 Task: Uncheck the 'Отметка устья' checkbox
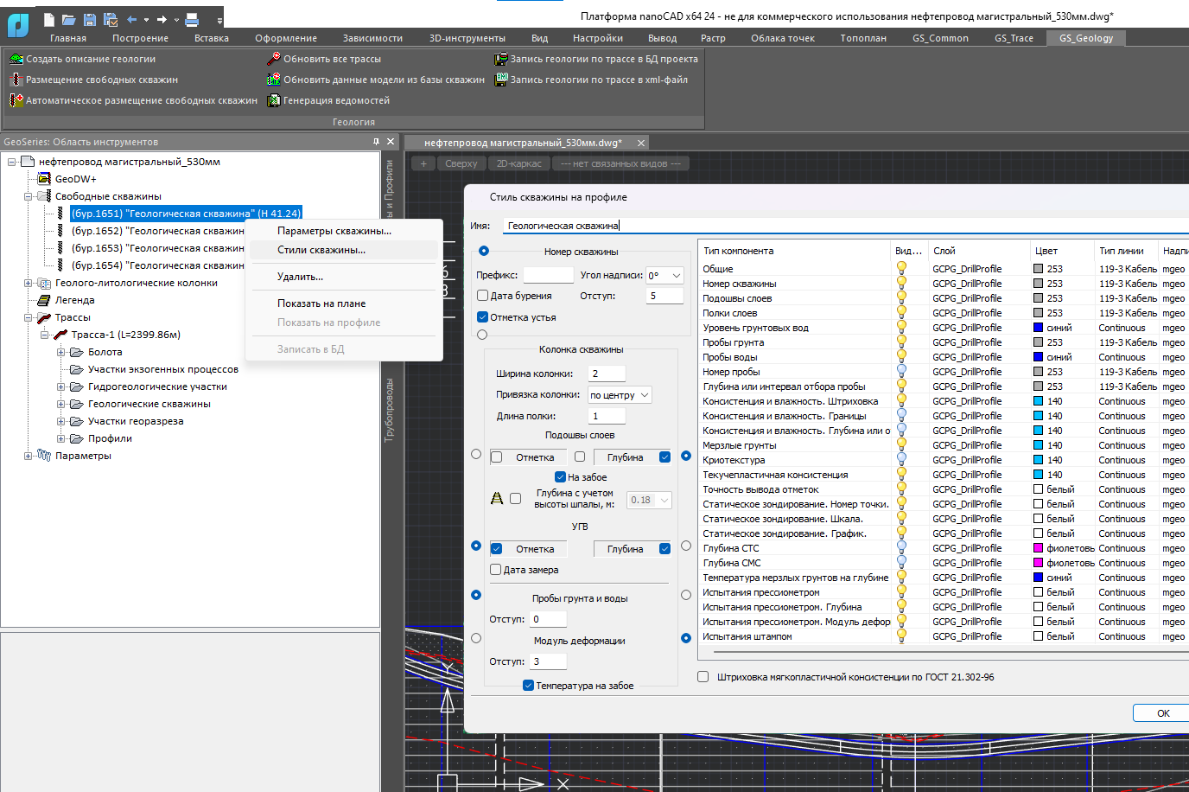click(483, 317)
